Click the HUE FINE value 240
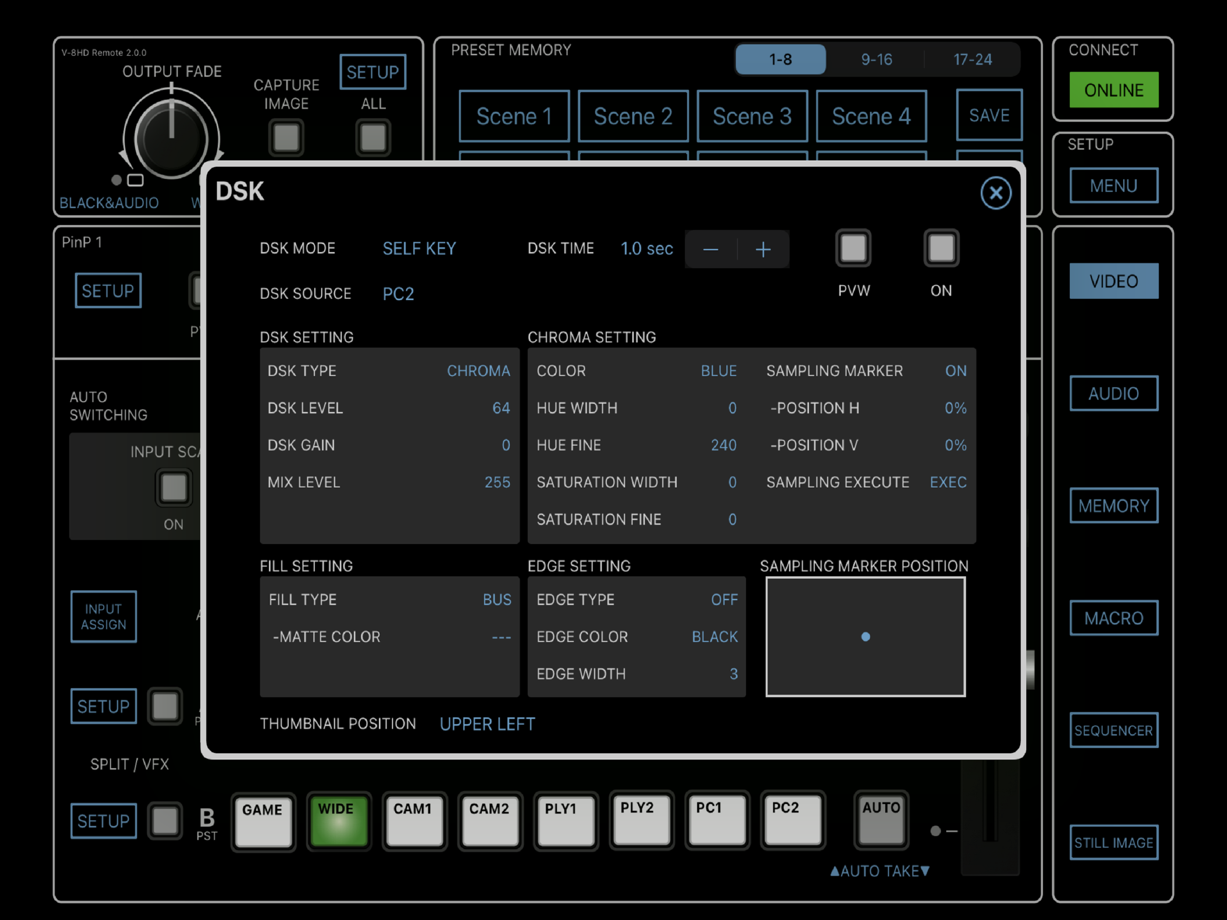The image size is (1227, 920). click(x=724, y=445)
